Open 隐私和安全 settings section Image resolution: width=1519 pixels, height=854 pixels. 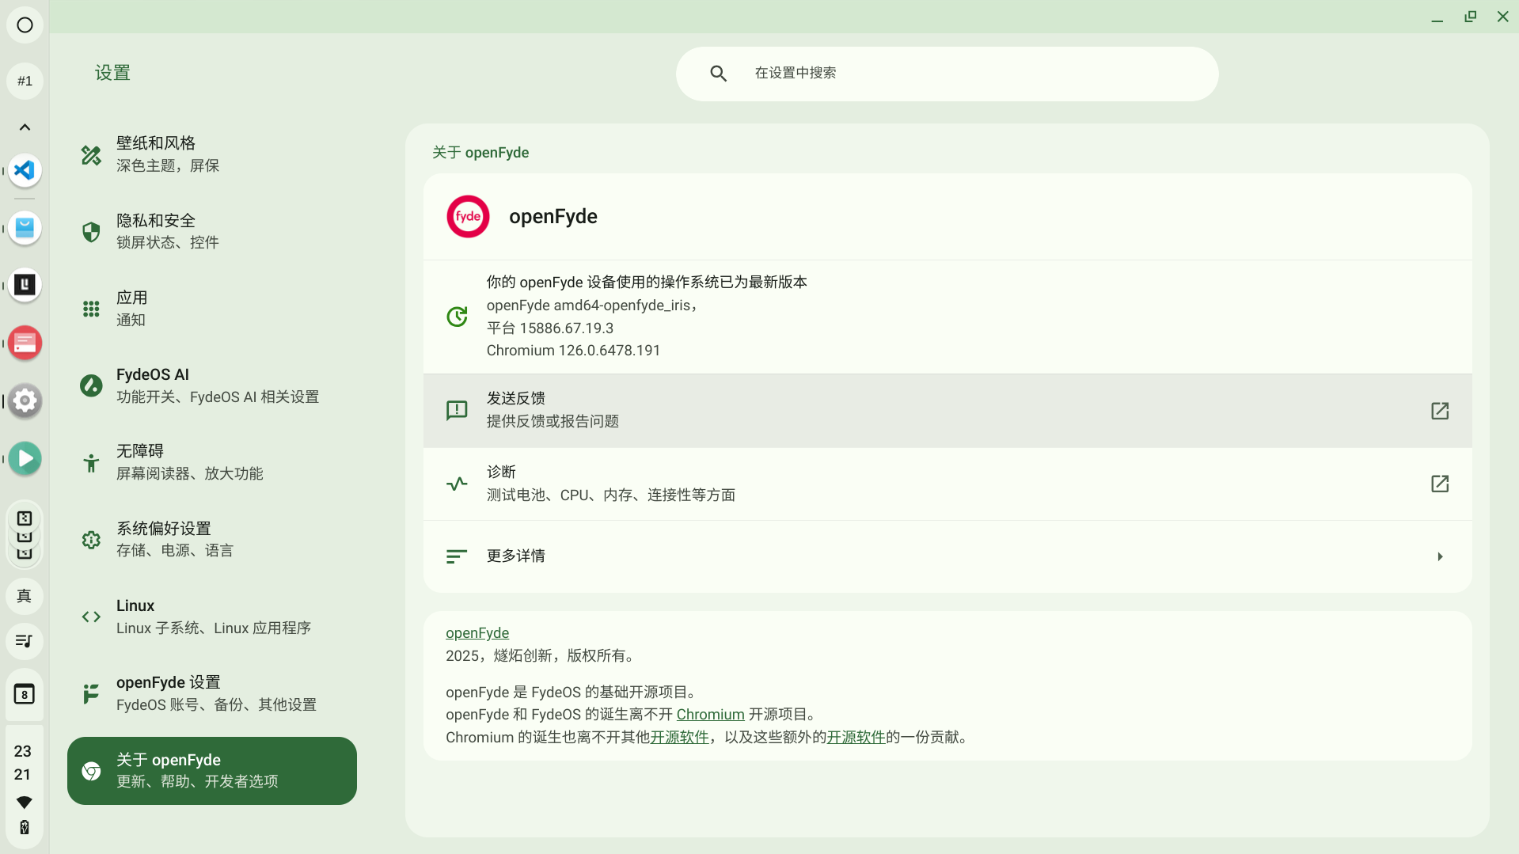pos(212,231)
